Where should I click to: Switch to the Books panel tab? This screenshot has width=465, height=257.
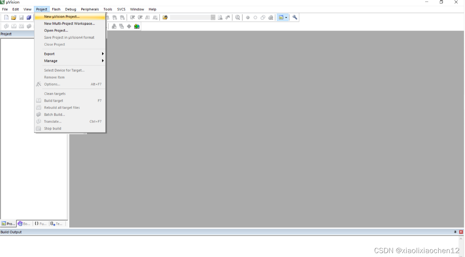(x=24, y=224)
